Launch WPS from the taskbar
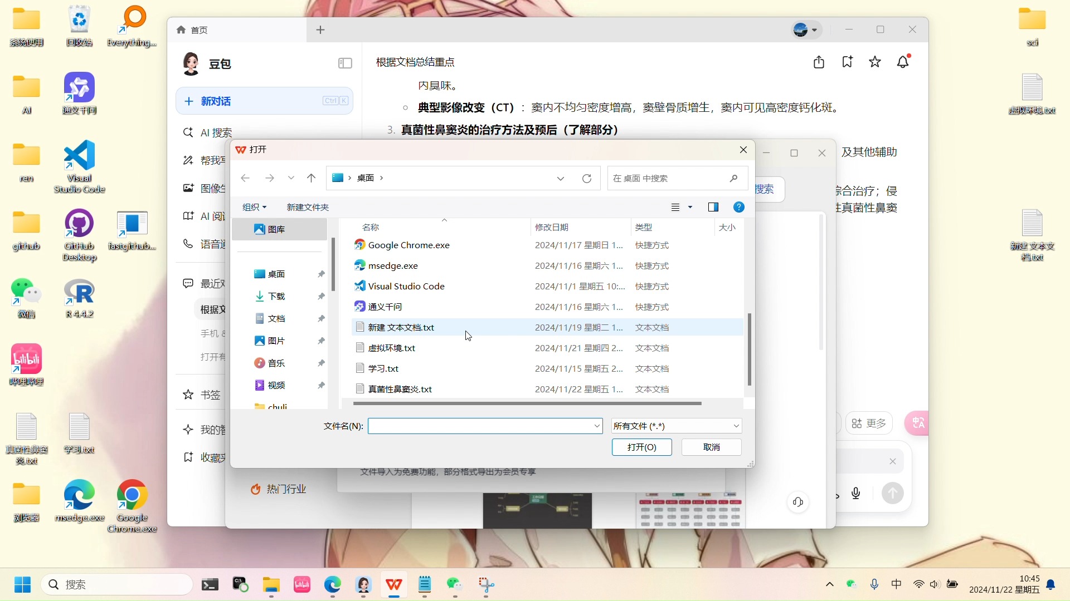The image size is (1070, 601). pyautogui.click(x=394, y=585)
